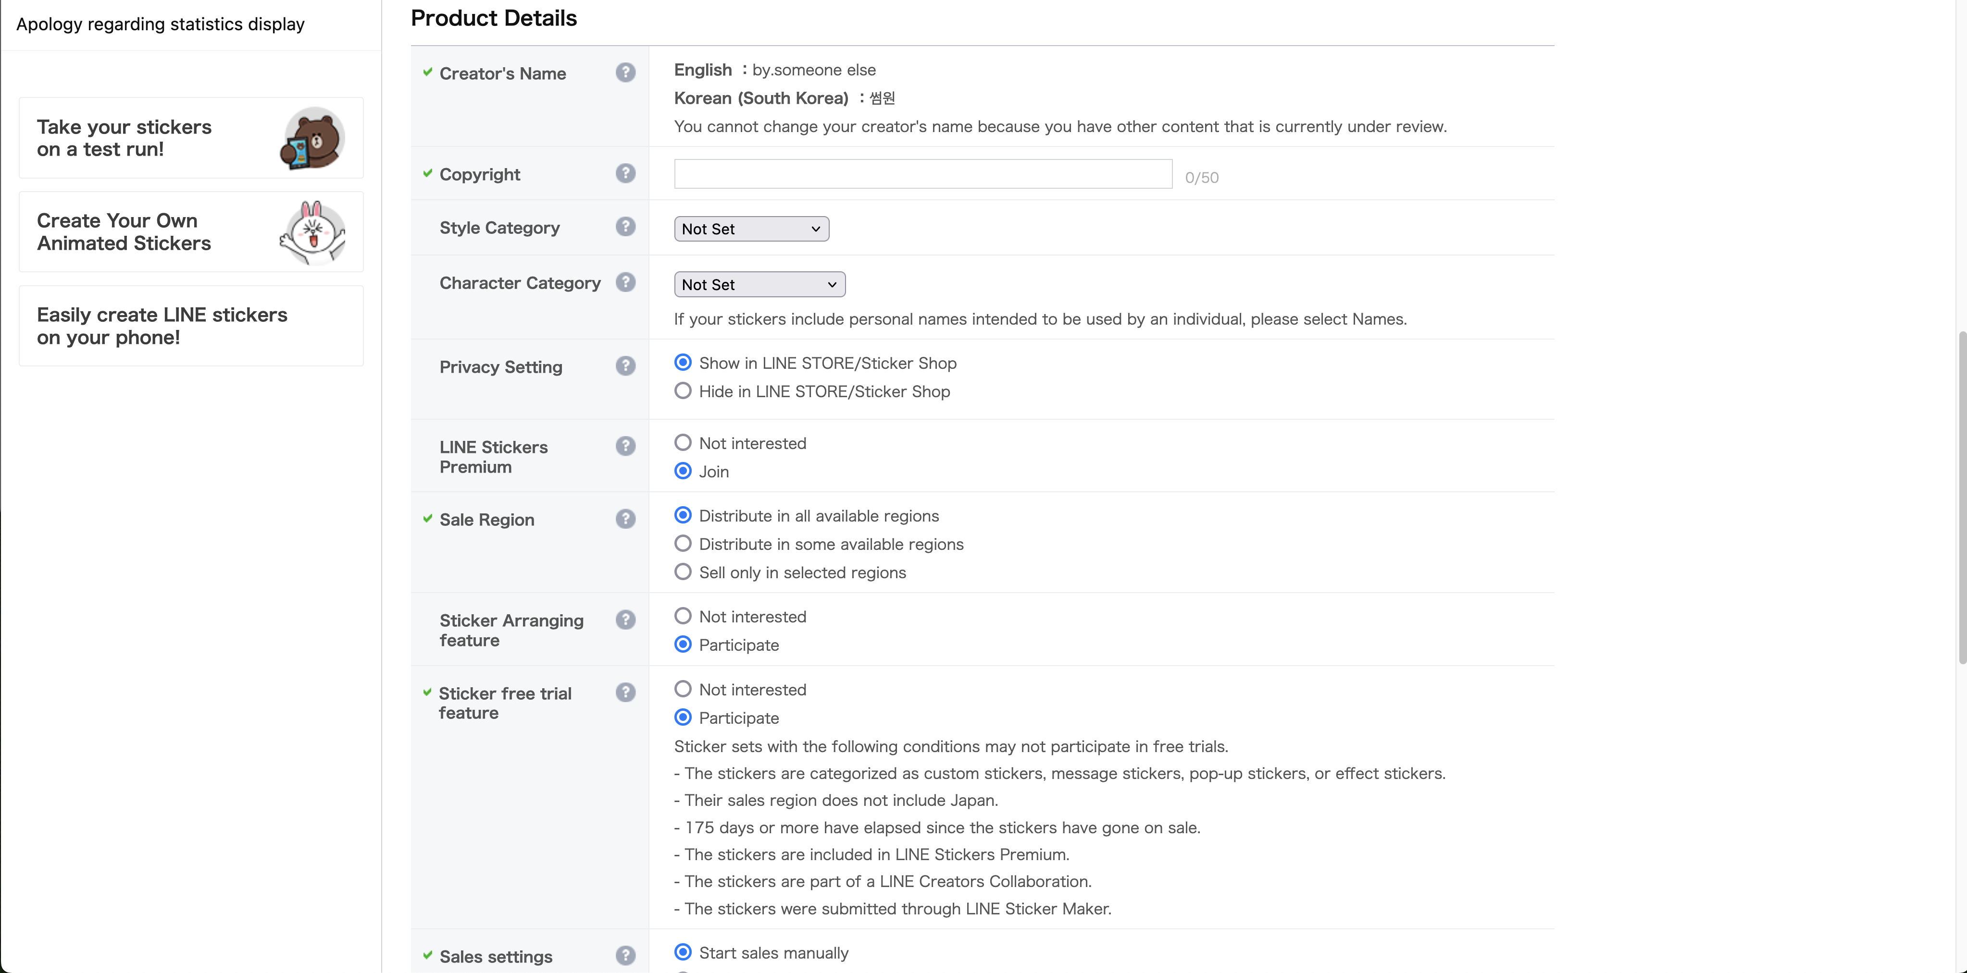This screenshot has width=1967, height=973.
Task: Click the Product Details heading
Action: (x=493, y=18)
